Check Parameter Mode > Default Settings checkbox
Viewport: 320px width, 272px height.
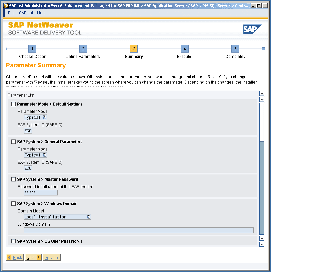13,104
